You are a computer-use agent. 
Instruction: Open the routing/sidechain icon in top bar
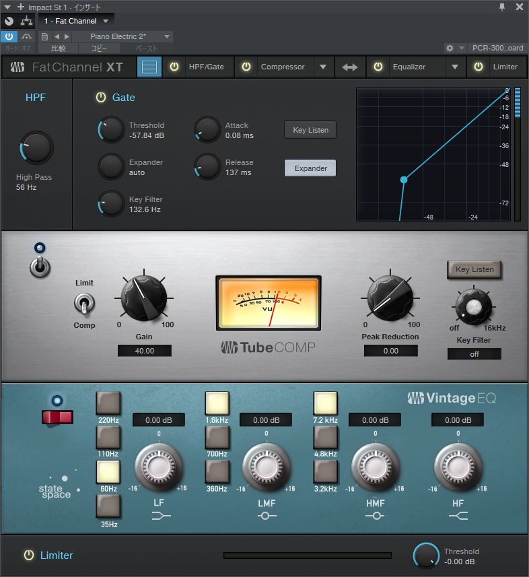(26, 21)
